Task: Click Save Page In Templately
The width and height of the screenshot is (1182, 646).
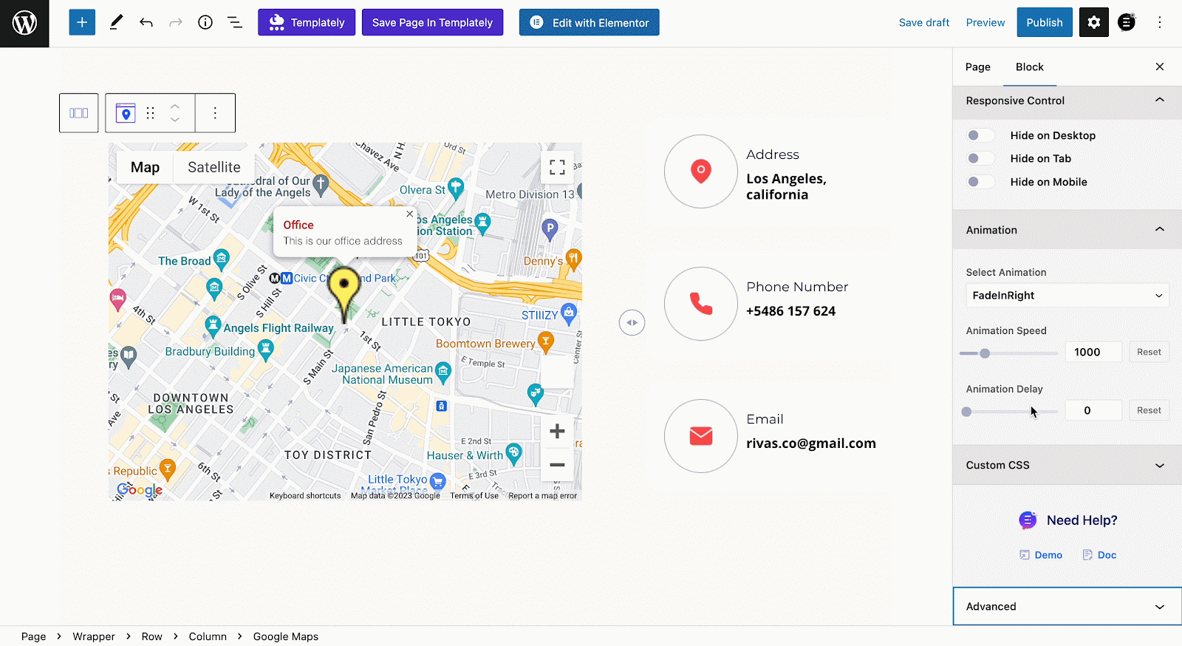Action: 432,22
